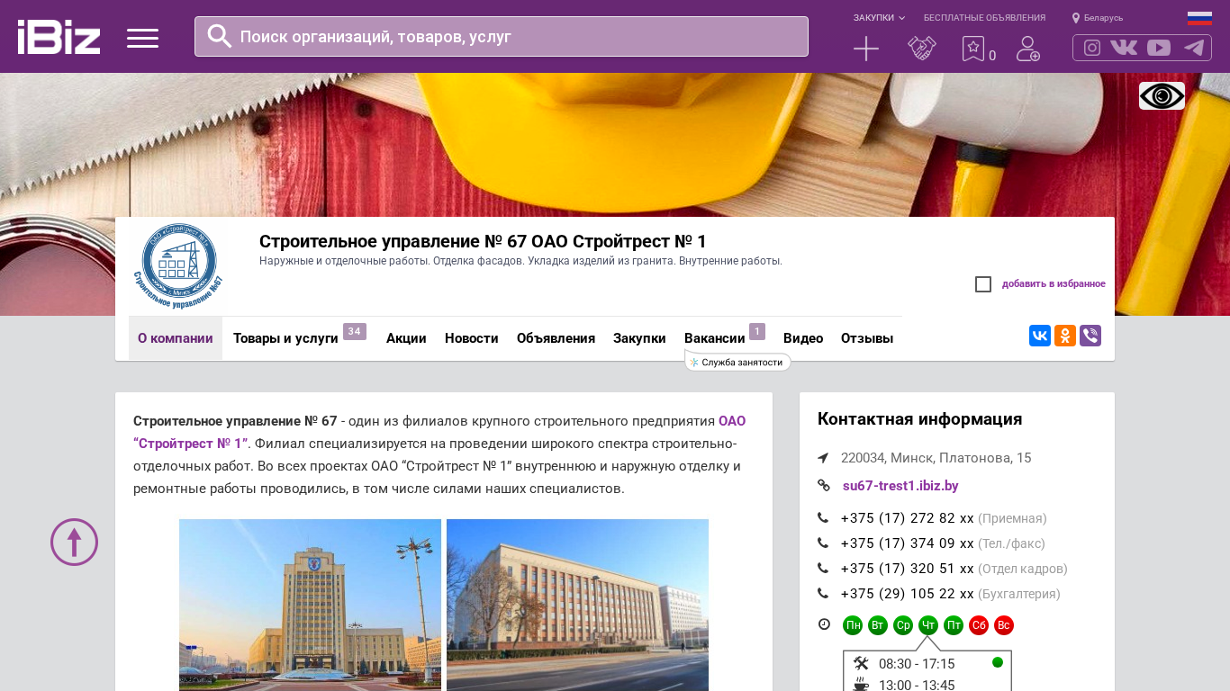1230x691 pixels.
Task: Open the 'Отзывы' tab
Action: (x=867, y=338)
